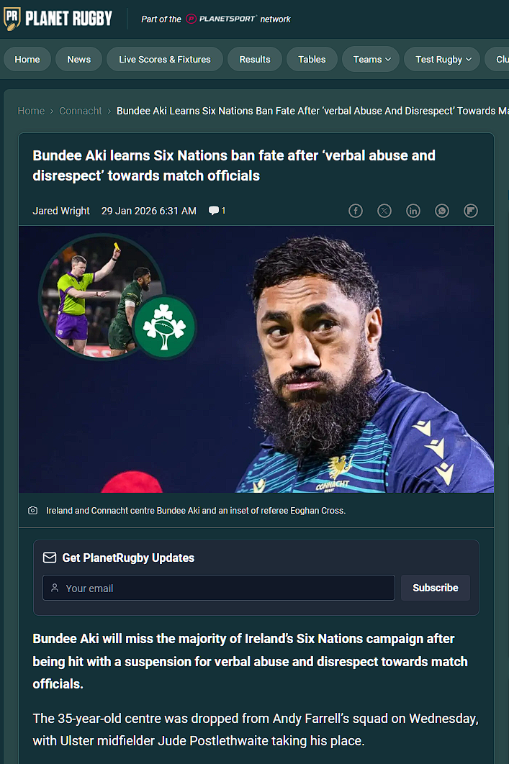This screenshot has height=764, width=509.
Task: Click the Planet Rugby logo
Action: (x=58, y=19)
